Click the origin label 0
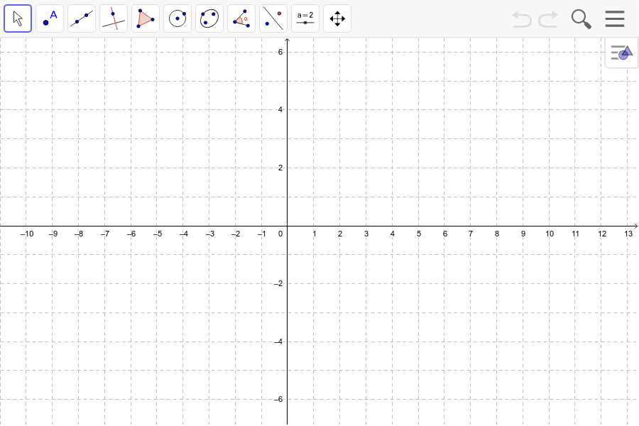The width and height of the screenshot is (639, 426). [x=280, y=234]
